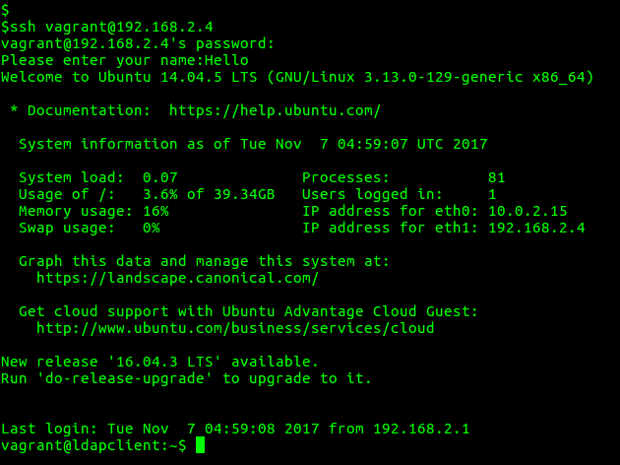
Task: Open the ubuntu.com business services cloud URL
Action: coord(235,328)
